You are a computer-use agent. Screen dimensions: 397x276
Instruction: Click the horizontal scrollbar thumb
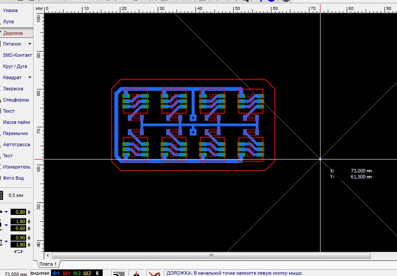click(x=211, y=255)
